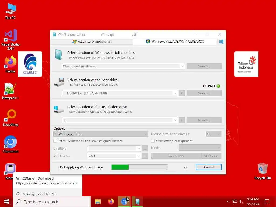Browse for Unattend file with ... button
This screenshot has width=276, height=207.
pyautogui.click(x=145, y=149)
